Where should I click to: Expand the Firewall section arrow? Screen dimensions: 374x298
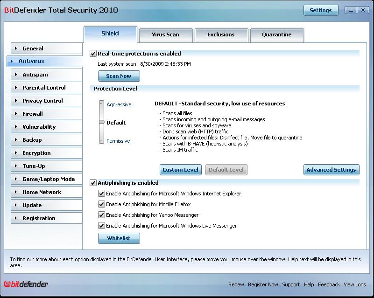point(16,114)
